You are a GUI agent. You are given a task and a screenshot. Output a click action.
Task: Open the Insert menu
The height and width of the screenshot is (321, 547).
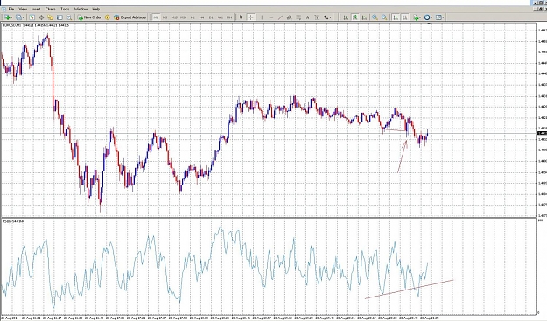[x=36, y=9]
